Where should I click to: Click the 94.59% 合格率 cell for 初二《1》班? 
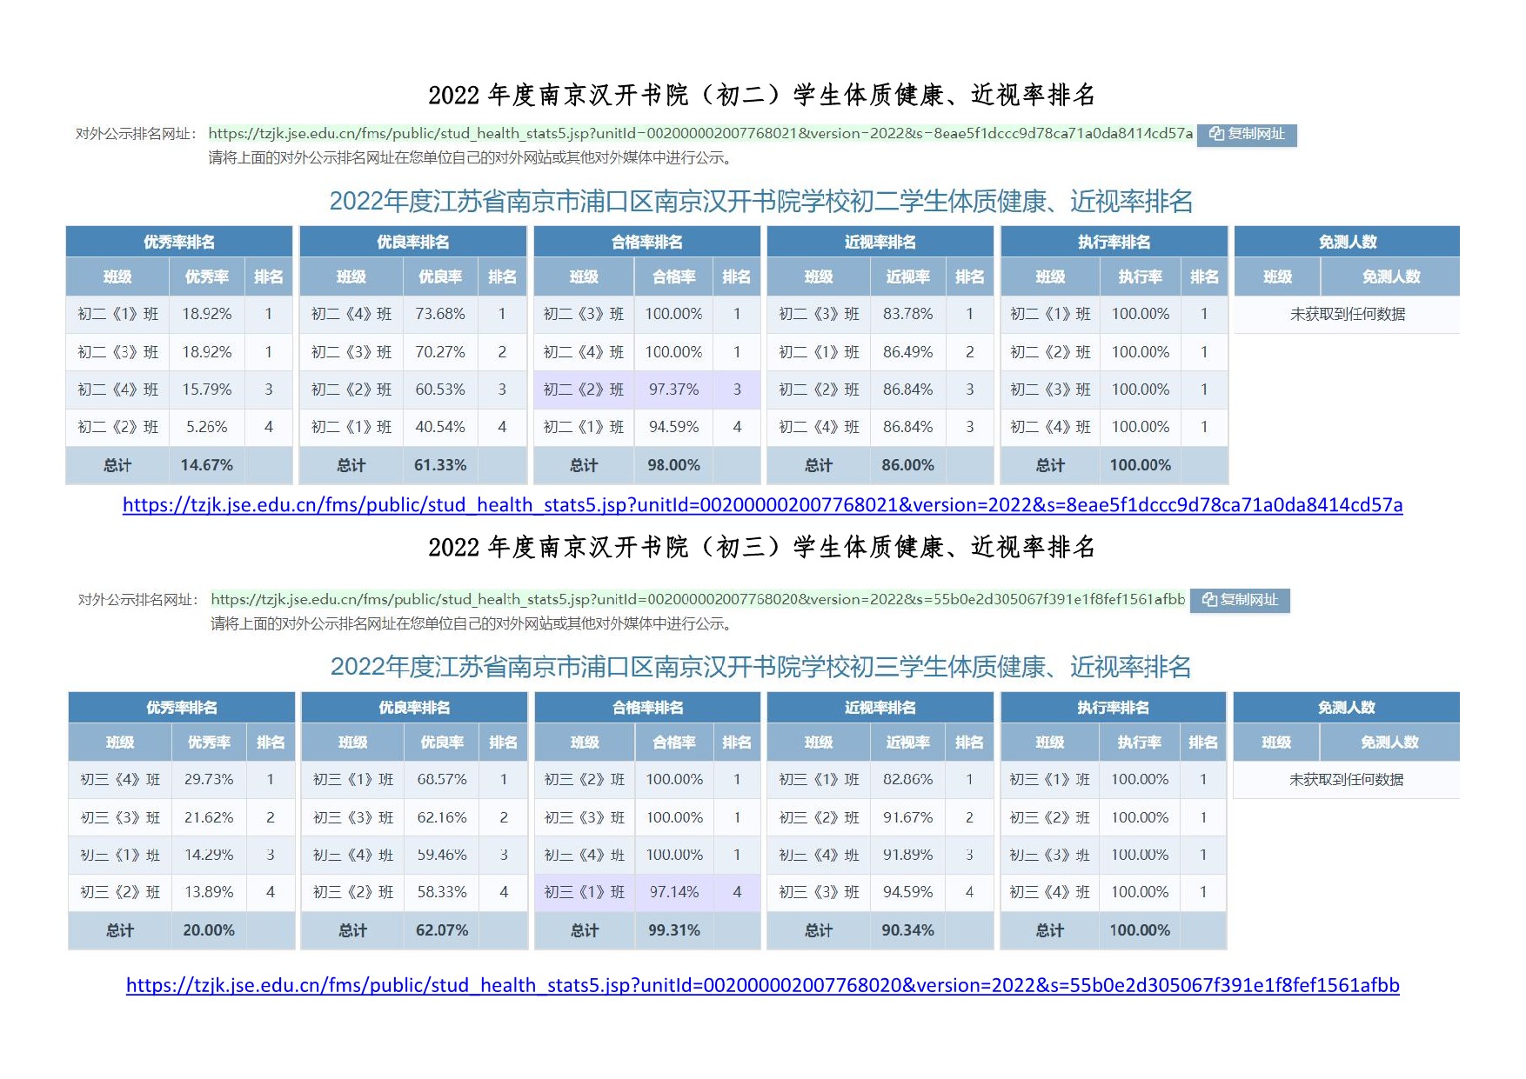673,427
